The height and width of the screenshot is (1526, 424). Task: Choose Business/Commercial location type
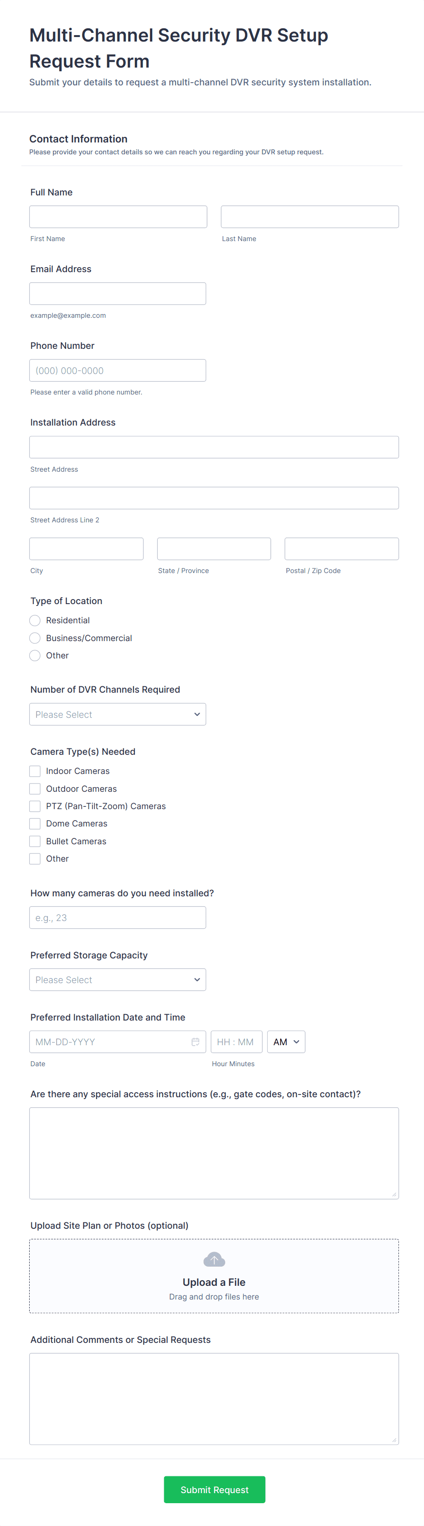(x=35, y=638)
